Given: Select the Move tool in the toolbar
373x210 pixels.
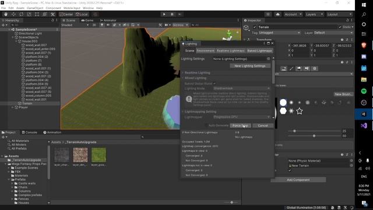Looking at the screenshot, I should 13,14.
